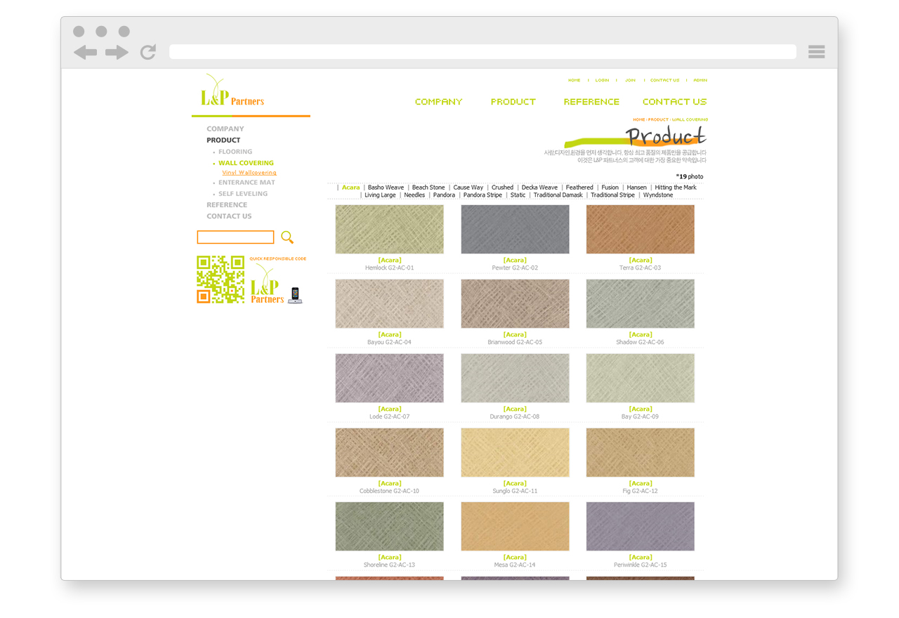Open the Bay G2-AC-09 thumbnail
Viewport: 899px width, 618px height.
coord(640,379)
